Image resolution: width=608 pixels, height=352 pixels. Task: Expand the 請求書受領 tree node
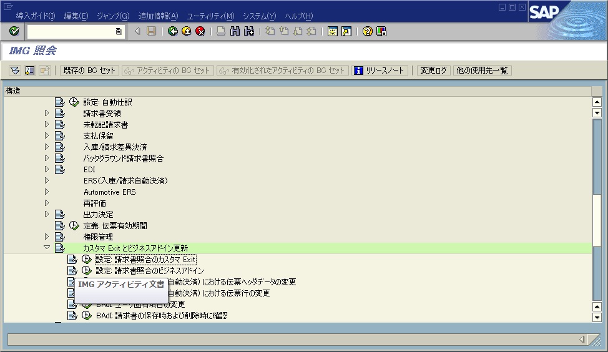47,114
